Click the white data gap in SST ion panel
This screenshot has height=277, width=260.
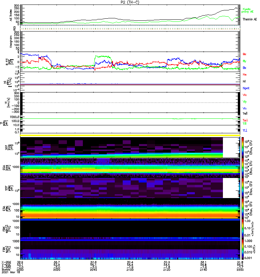[x=231, y=148]
